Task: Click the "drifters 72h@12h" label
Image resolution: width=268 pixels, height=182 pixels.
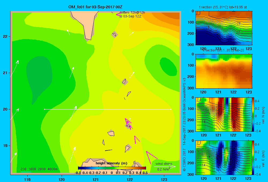Action: point(132,13)
